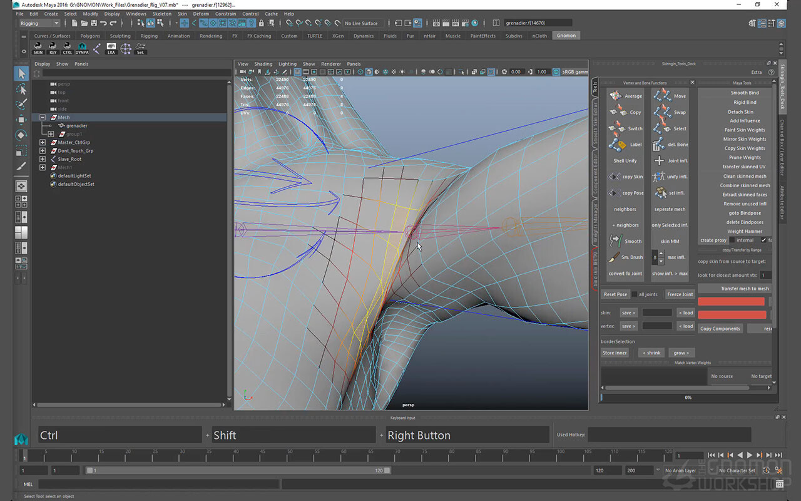801x501 pixels.
Task: Click the grow > border selection button
Action: [x=681, y=353]
